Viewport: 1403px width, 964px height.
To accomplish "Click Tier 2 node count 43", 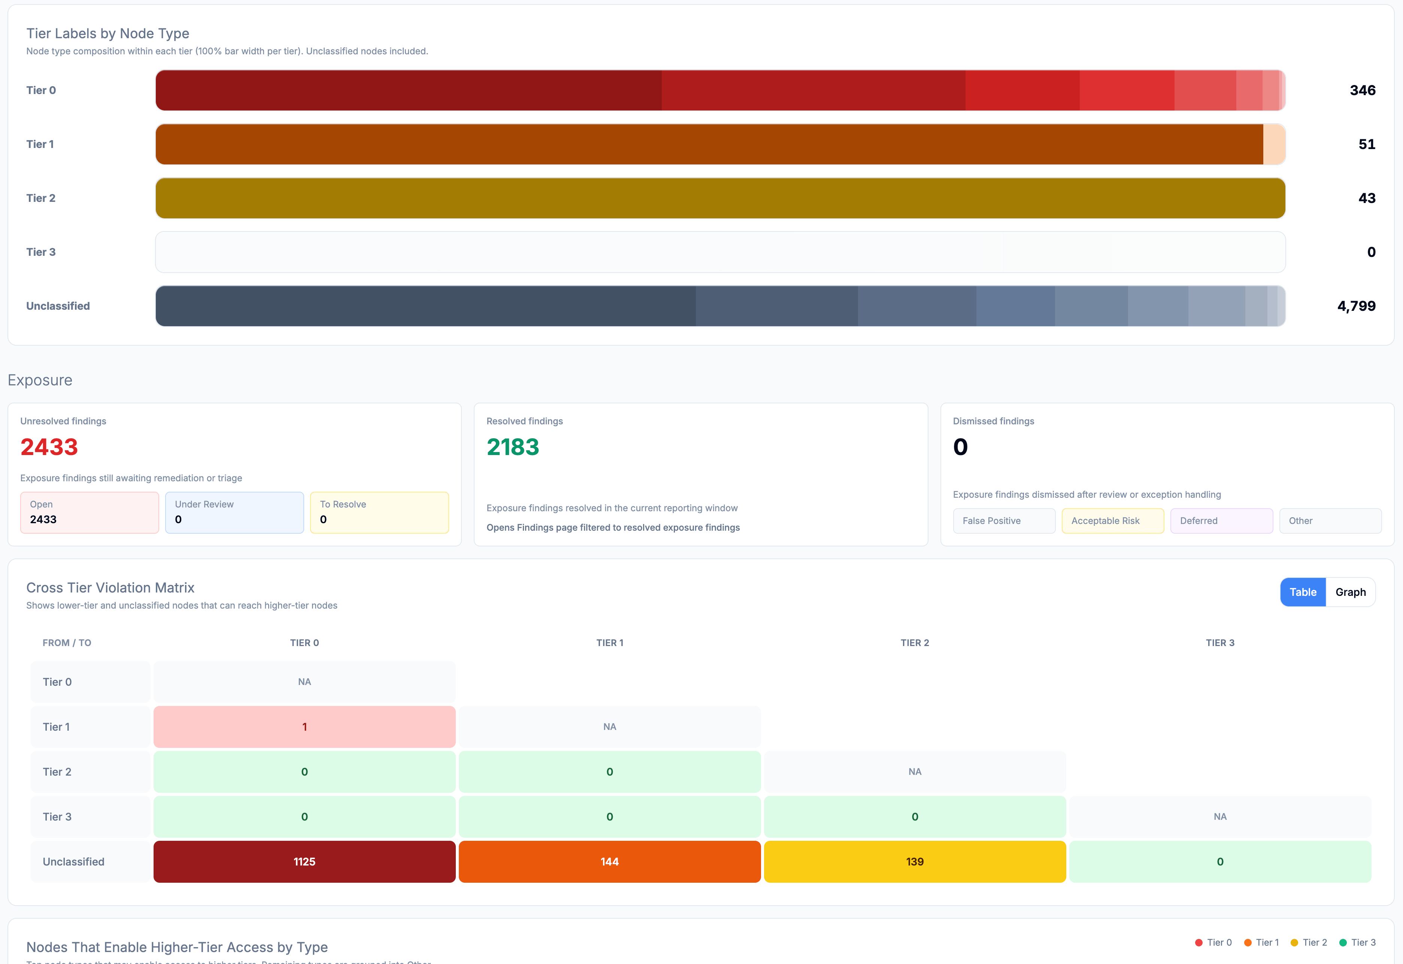I will pyautogui.click(x=1366, y=198).
